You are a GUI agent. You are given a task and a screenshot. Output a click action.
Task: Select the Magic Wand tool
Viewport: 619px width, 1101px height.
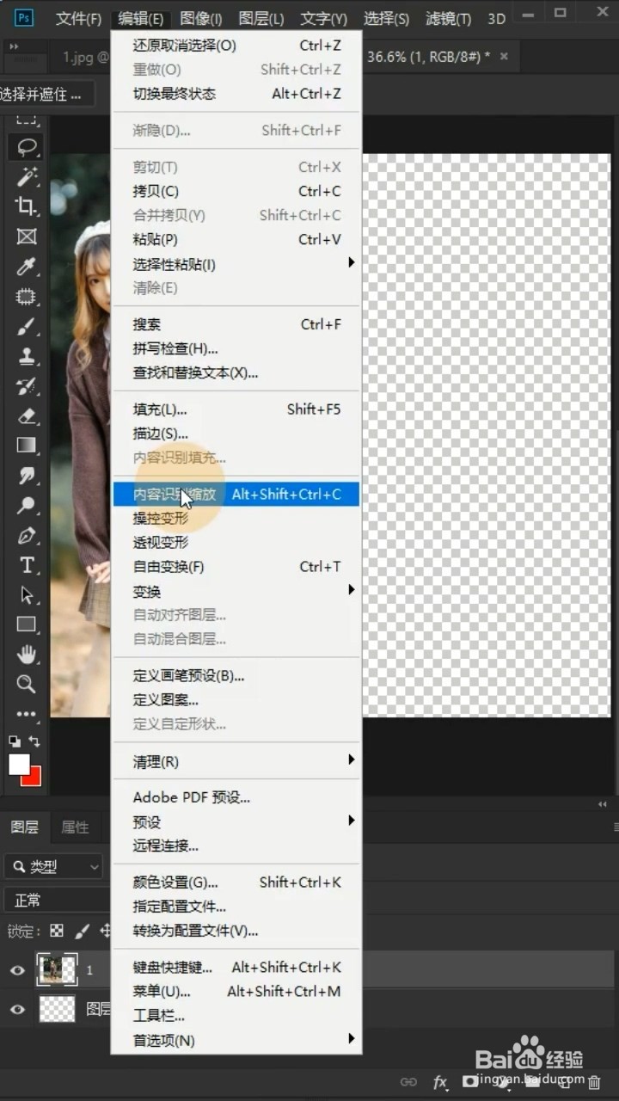click(27, 177)
